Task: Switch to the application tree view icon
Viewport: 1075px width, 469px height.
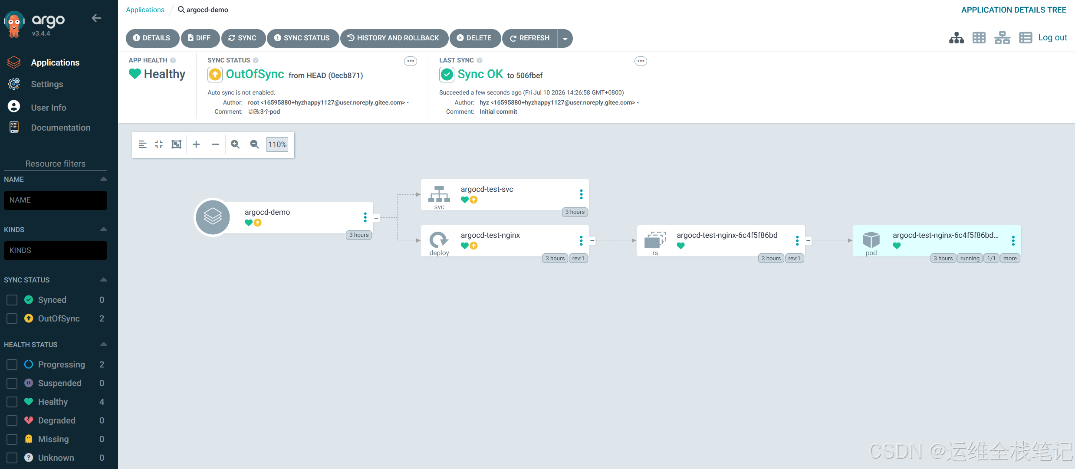Action: 956,38
